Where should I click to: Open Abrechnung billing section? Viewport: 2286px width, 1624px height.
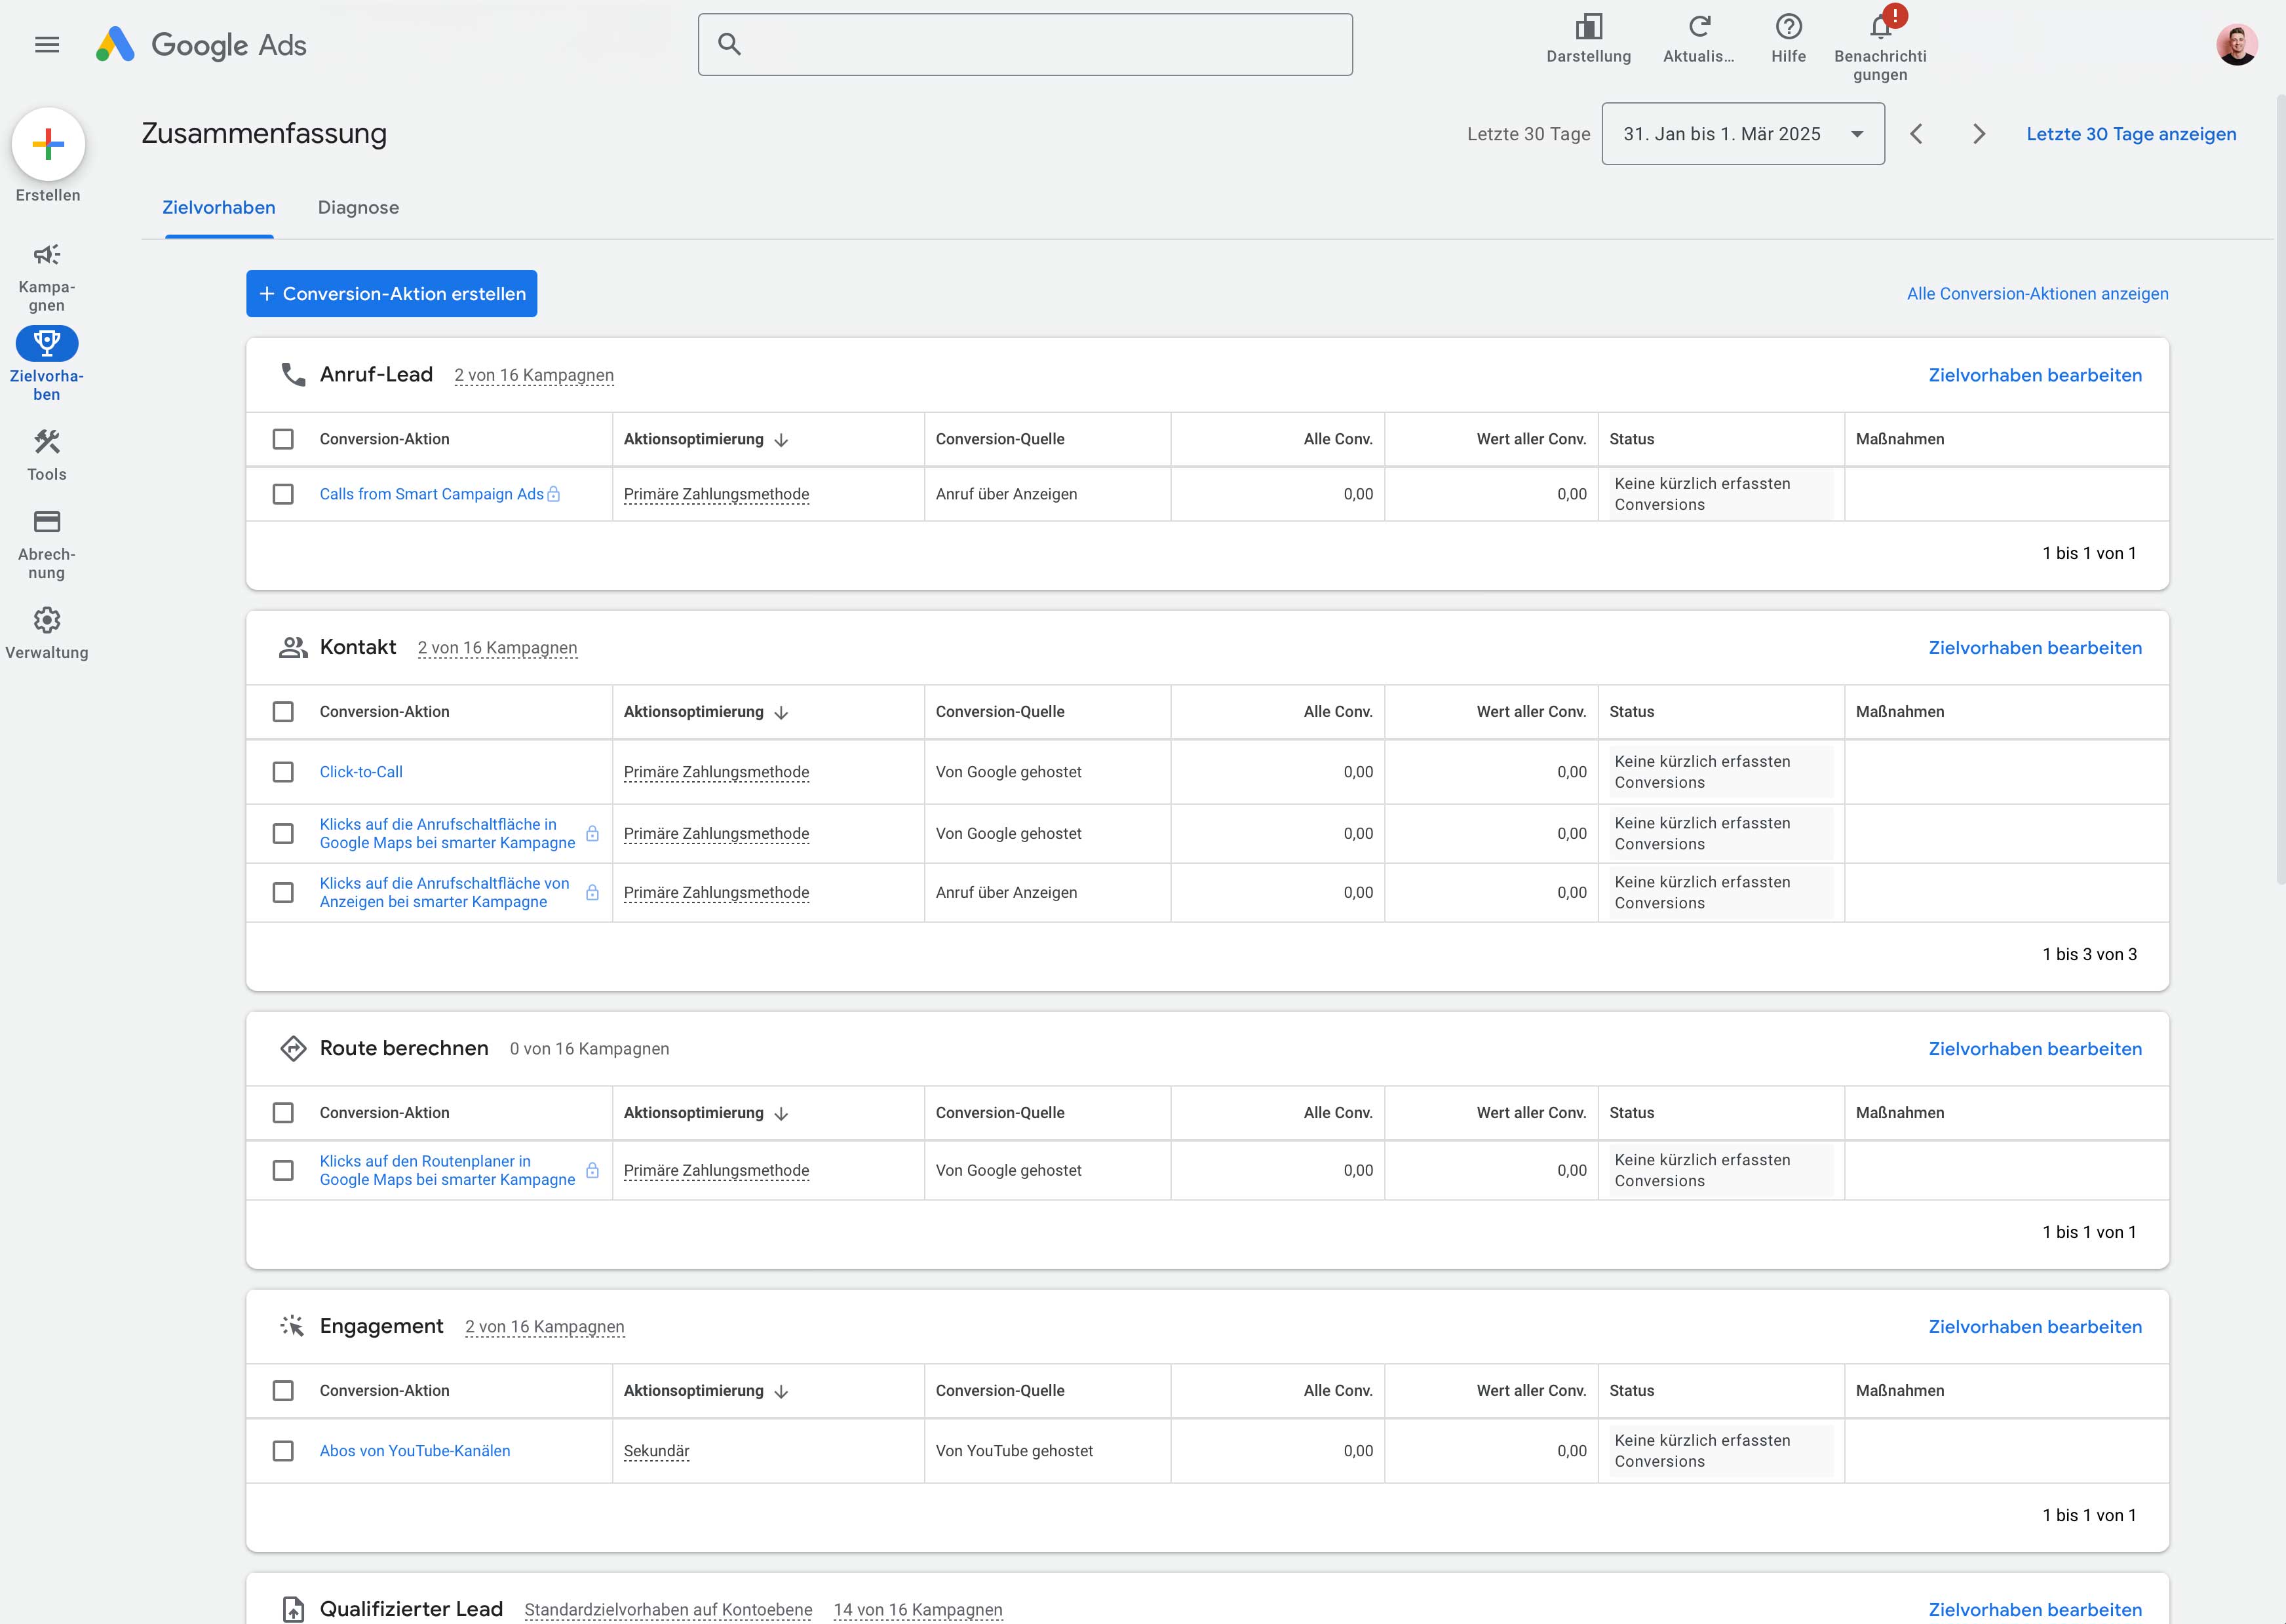pyautogui.click(x=47, y=522)
